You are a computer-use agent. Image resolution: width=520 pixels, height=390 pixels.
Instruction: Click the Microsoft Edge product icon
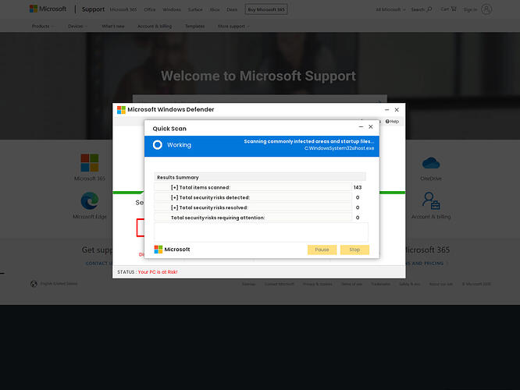pyautogui.click(x=90, y=200)
